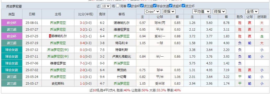Uncheck the 欧会杯 filter checkbox
Viewport: 270px width, 94px height.
coord(129,6)
